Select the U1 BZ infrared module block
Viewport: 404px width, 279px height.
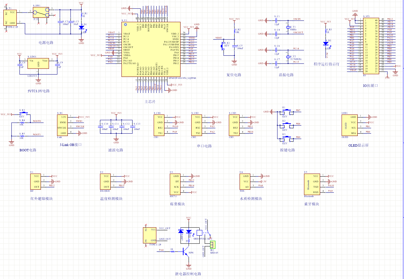[36, 182]
